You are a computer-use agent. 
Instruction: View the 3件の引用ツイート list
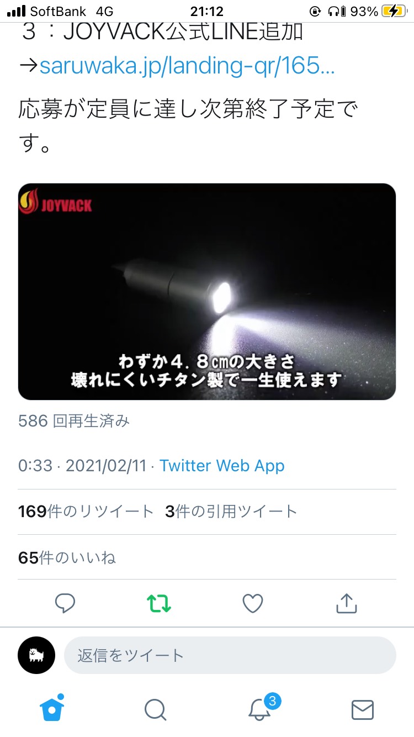coord(231,512)
